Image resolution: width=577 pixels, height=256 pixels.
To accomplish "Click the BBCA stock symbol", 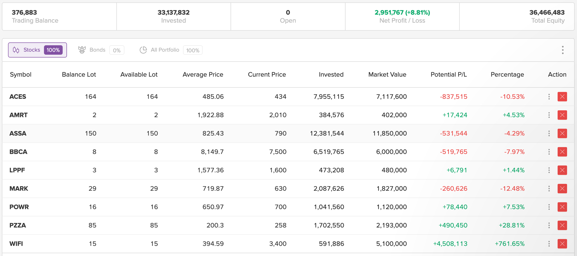I will [x=18, y=152].
